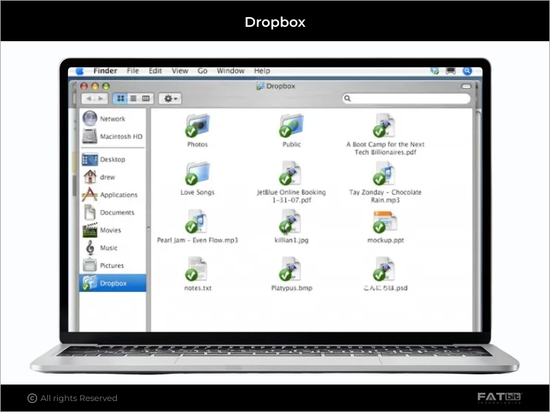Open Macintosh HD in the sidebar
Image resolution: width=550 pixels, height=412 pixels.
[113, 136]
